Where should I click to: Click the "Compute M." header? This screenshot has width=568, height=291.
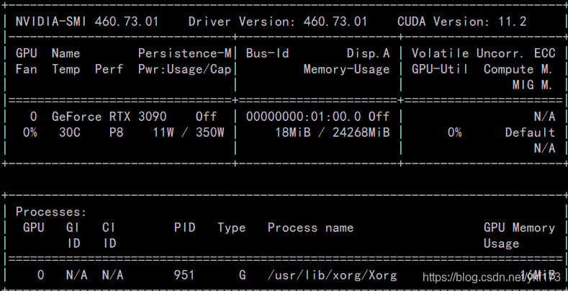point(518,69)
